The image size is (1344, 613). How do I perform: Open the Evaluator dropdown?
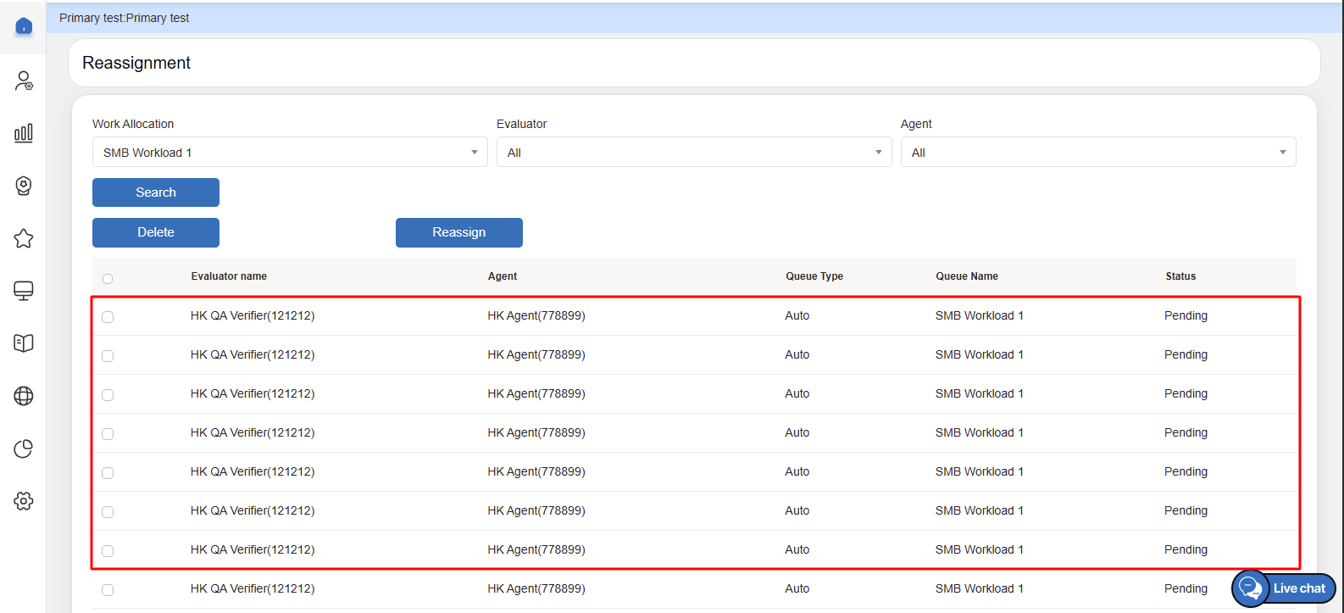tap(693, 153)
